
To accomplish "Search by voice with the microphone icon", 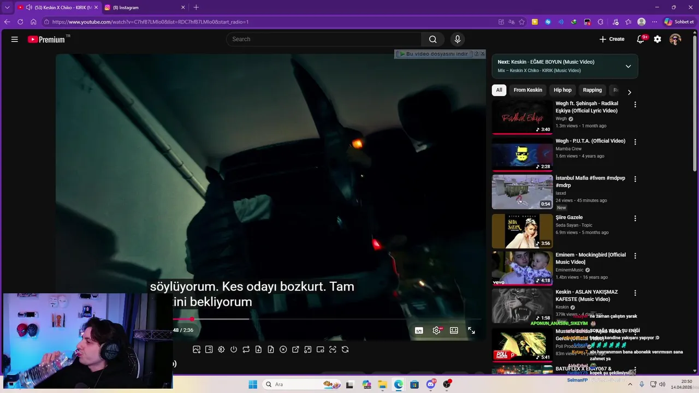I will [x=458, y=39].
